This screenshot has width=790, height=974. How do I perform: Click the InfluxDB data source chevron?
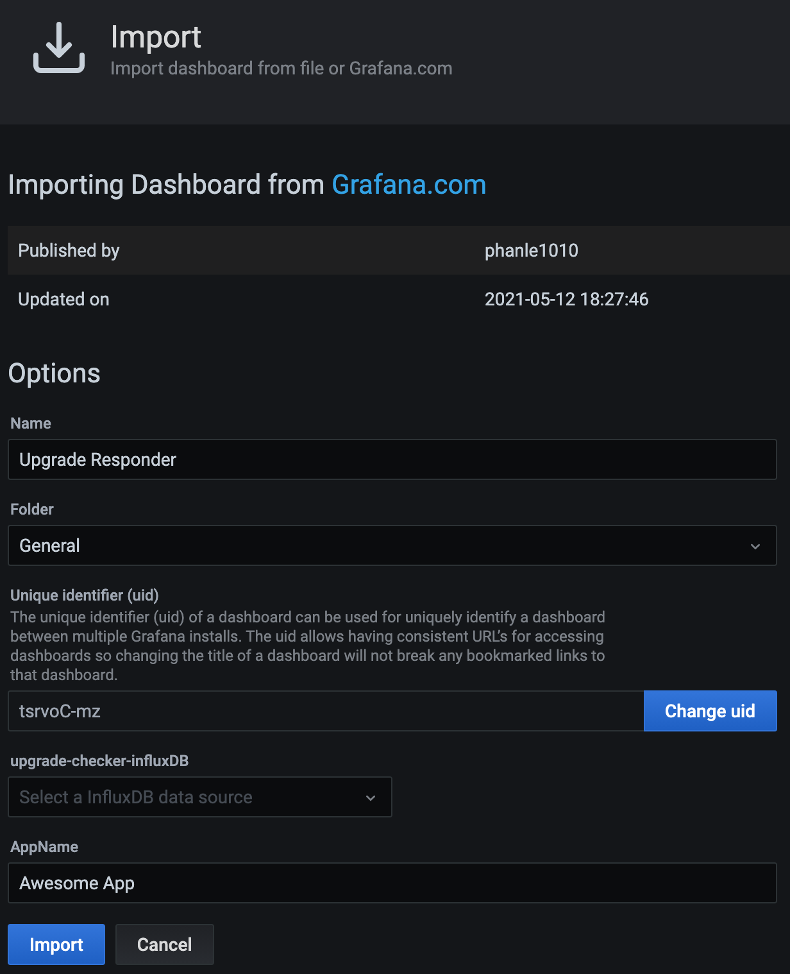tap(371, 798)
